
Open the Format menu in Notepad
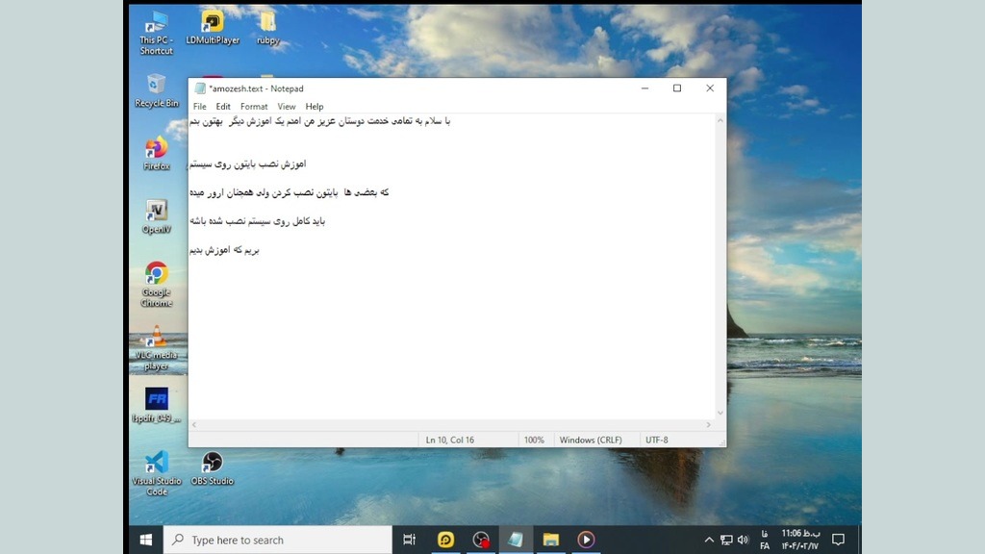click(x=254, y=107)
